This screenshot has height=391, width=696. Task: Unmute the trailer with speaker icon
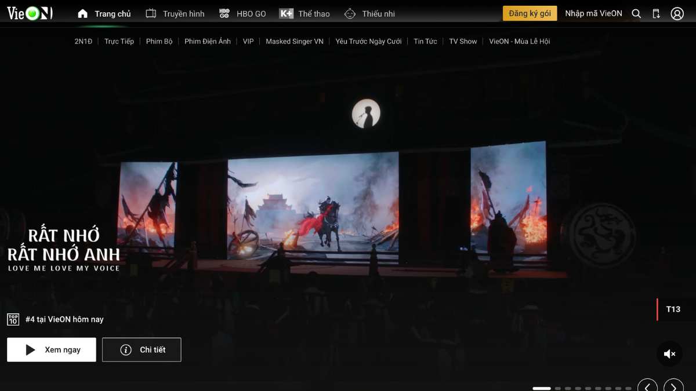click(669, 353)
